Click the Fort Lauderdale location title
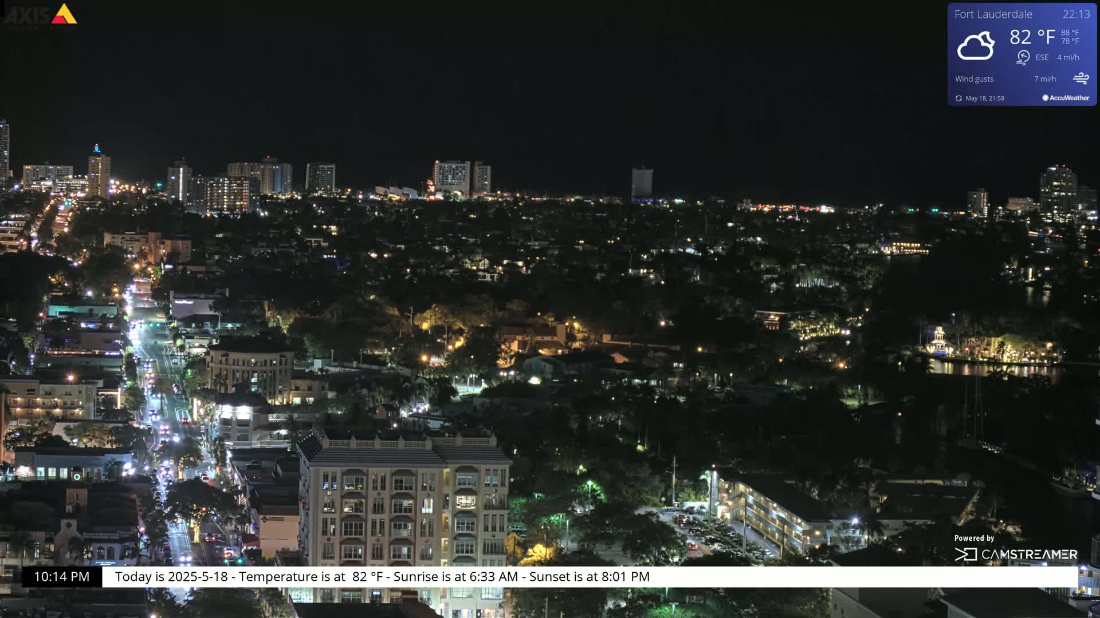This screenshot has height=618, width=1100. [x=993, y=14]
